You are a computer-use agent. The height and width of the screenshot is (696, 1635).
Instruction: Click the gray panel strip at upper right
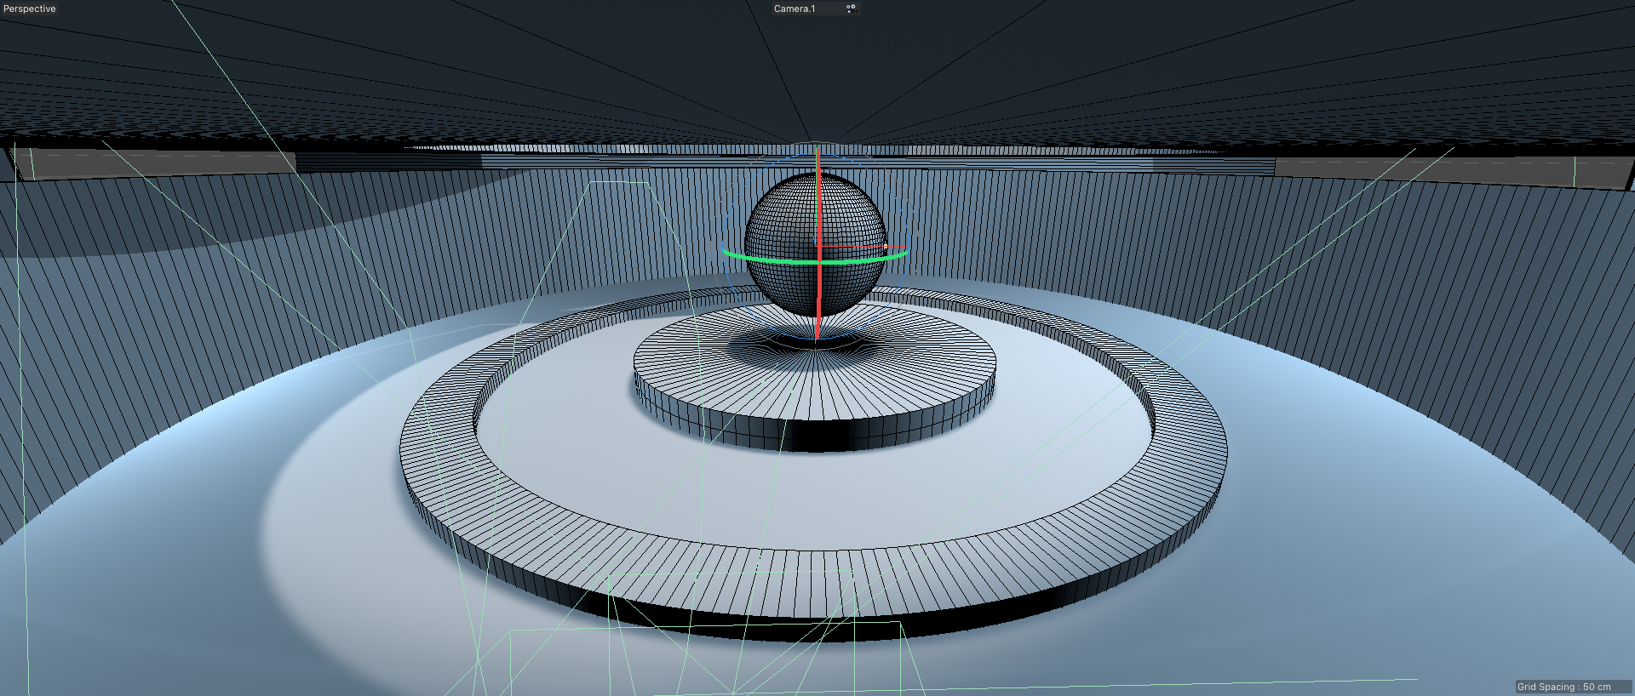1448,170
